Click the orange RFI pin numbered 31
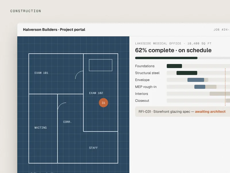The image size is (230, 173). point(103,103)
